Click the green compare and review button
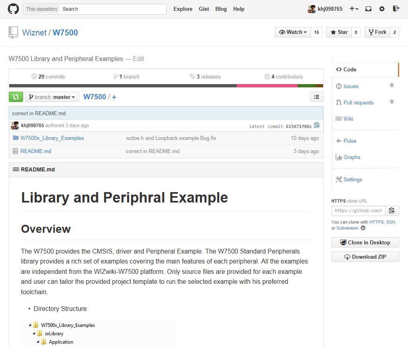408x346 pixels. pyautogui.click(x=16, y=97)
